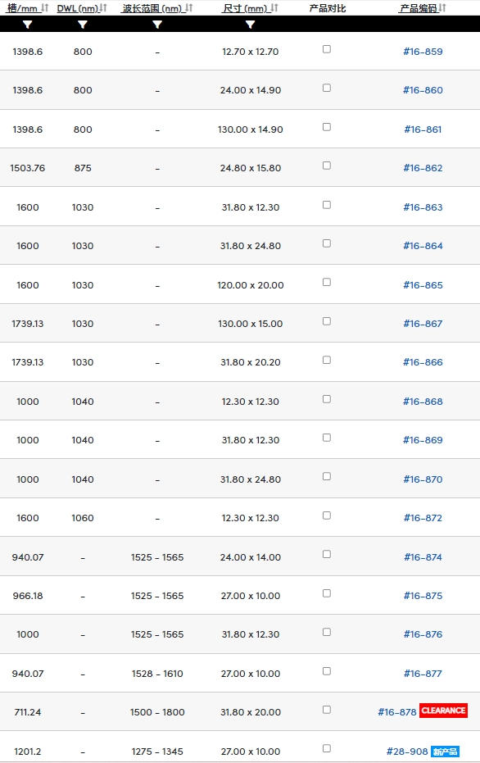
Task: Sort by the 槽/mm column header
Action: [x=27, y=8]
